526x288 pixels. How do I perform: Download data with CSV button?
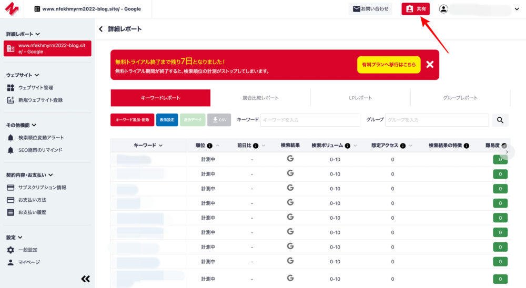point(219,120)
